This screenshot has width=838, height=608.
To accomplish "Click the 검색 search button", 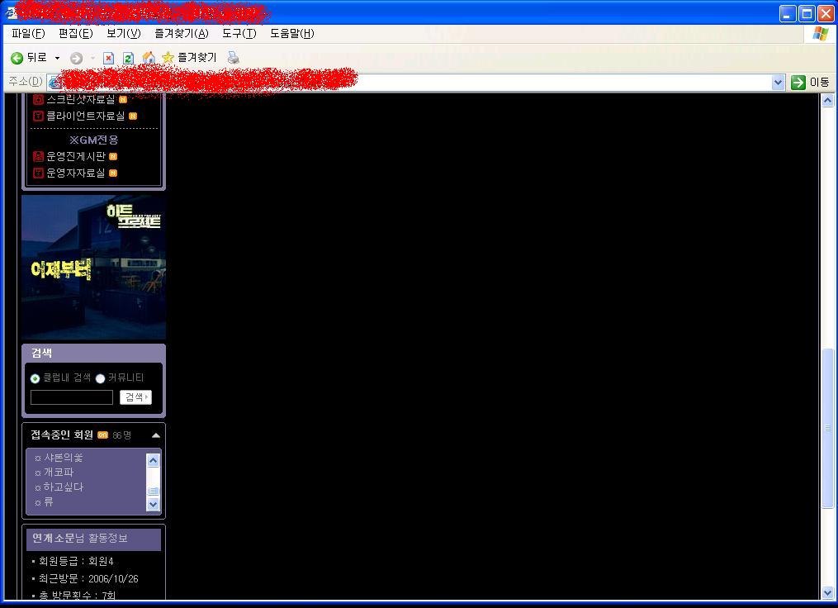I will pyautogui.click(x=135, y=397).
